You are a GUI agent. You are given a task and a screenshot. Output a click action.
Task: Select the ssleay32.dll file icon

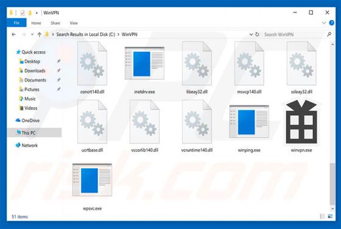point(301,63)
